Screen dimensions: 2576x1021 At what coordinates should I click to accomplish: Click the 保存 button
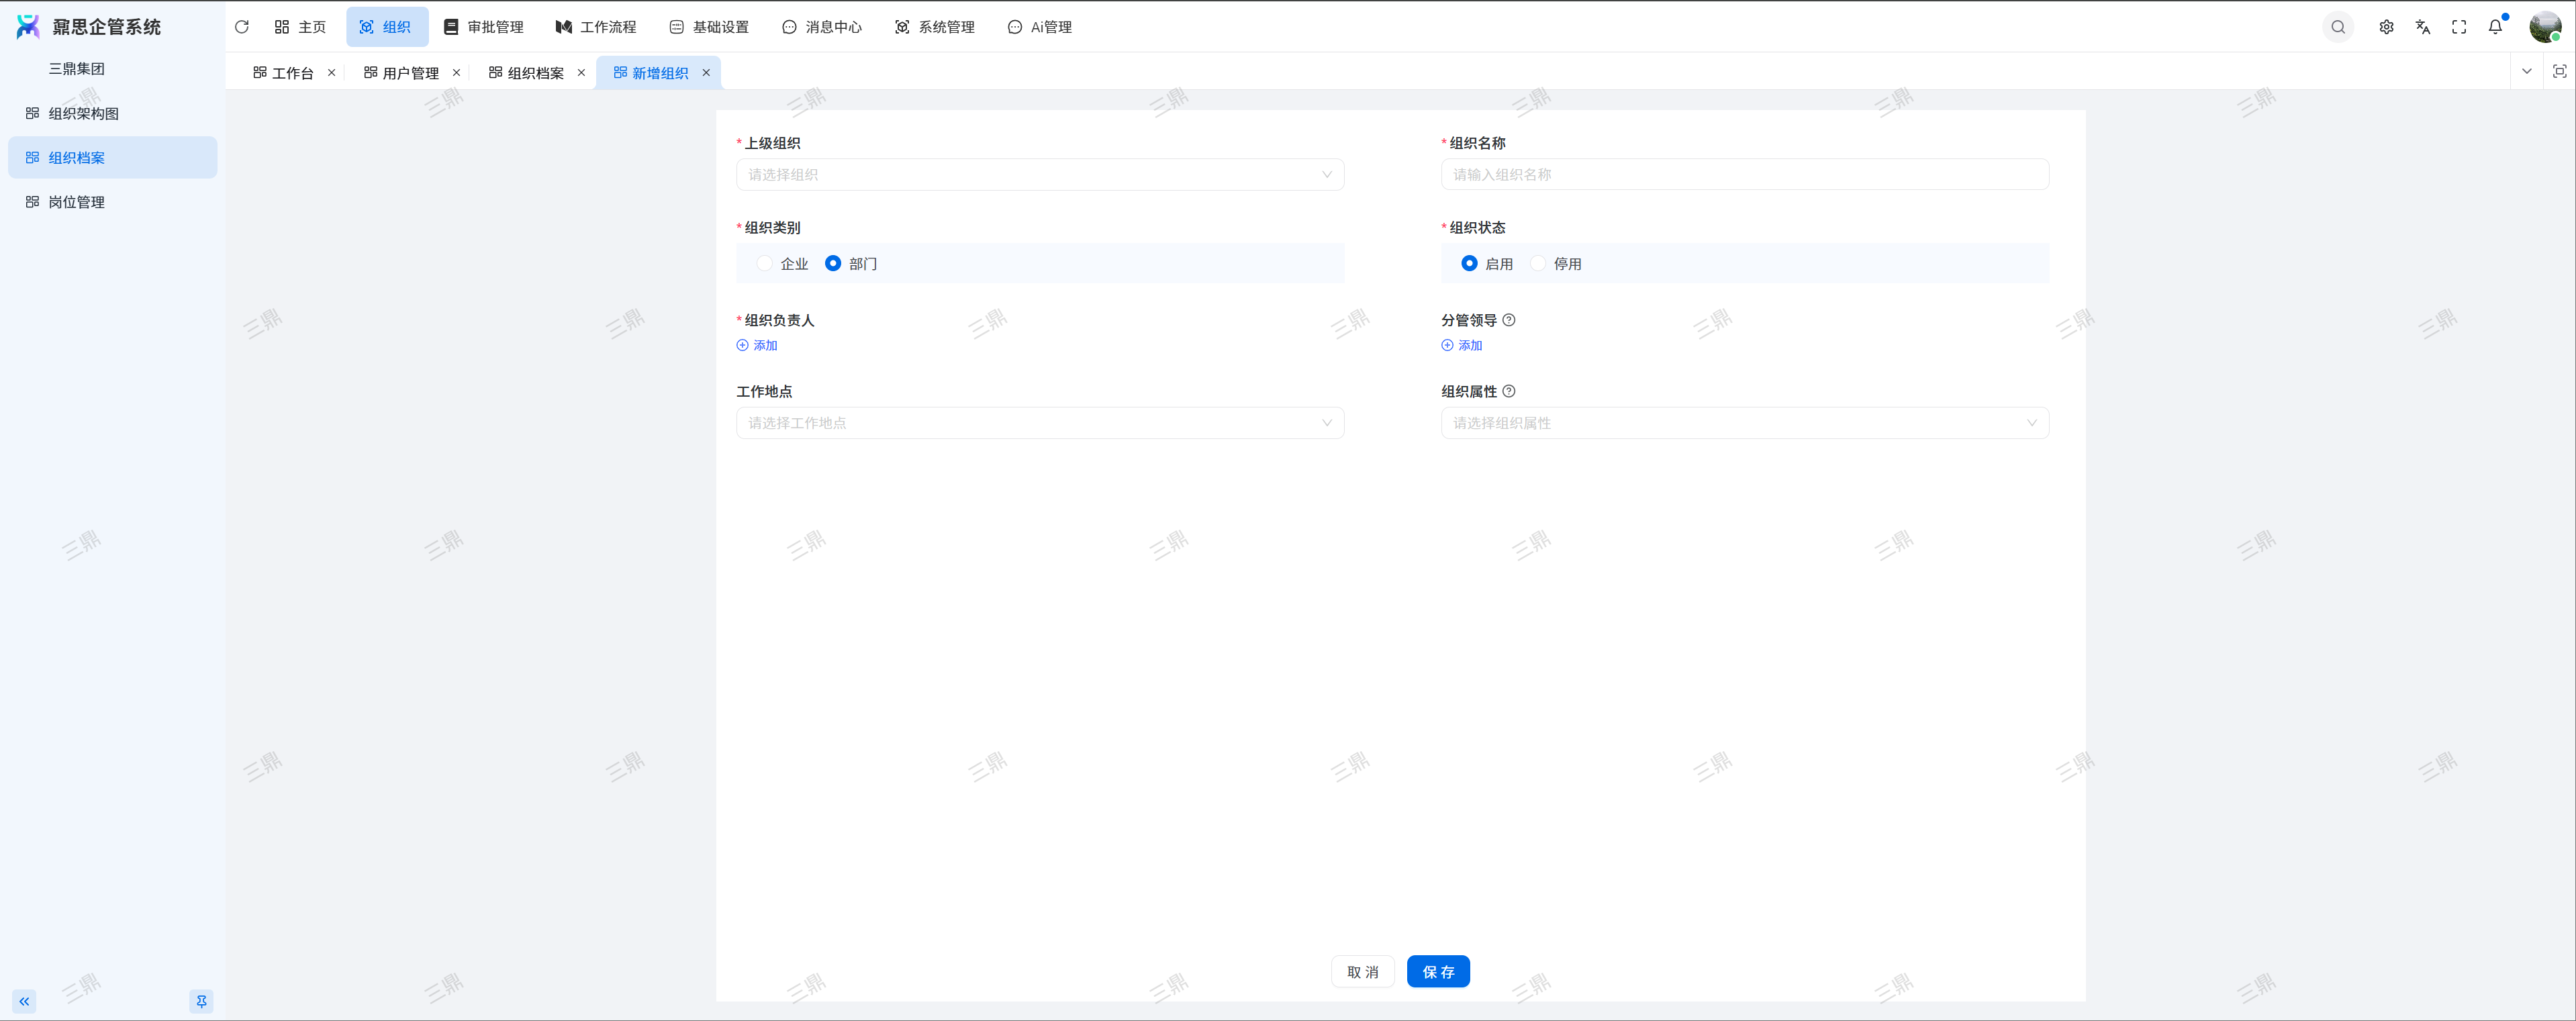(1437, 972)
